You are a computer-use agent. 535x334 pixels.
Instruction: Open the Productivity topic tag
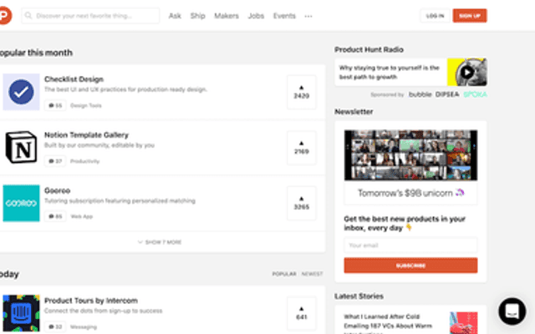pyautogui.click(x=84, y=161)
